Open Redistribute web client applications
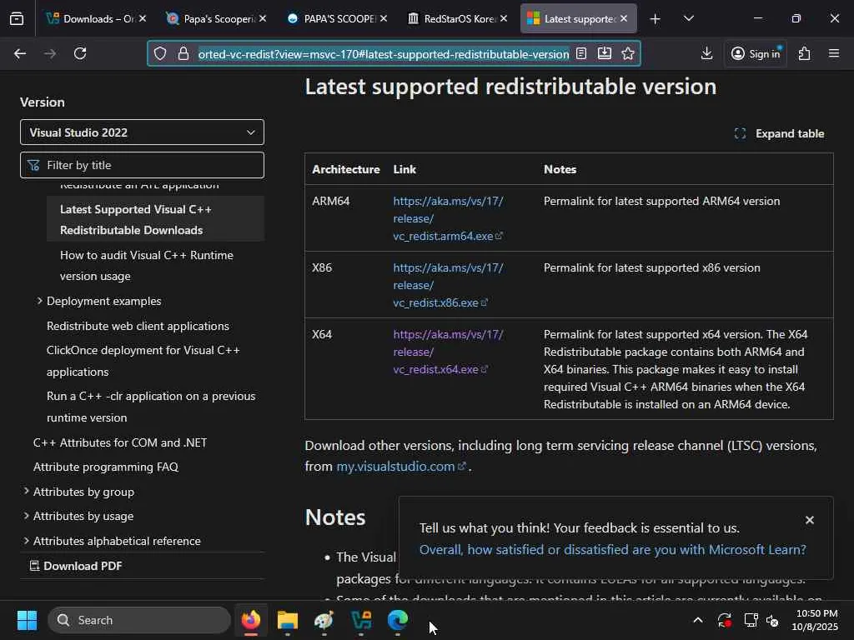This screenshot has height=640, width=854. [x=138, y=326]
